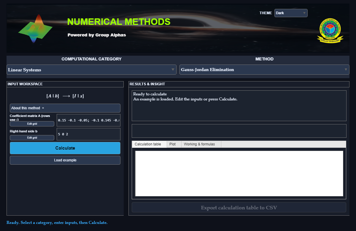The width and height of the screenshot is (356, 231).
Task: Click the empty calculation table area
Action: (x=239, y=174)
